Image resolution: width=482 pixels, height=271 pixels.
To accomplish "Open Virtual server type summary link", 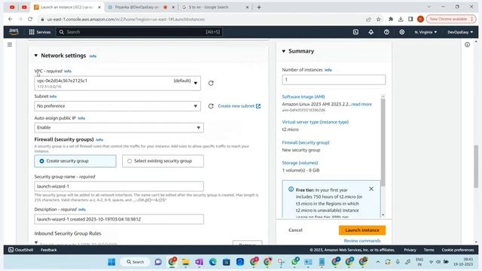I will tap(316, 122).
